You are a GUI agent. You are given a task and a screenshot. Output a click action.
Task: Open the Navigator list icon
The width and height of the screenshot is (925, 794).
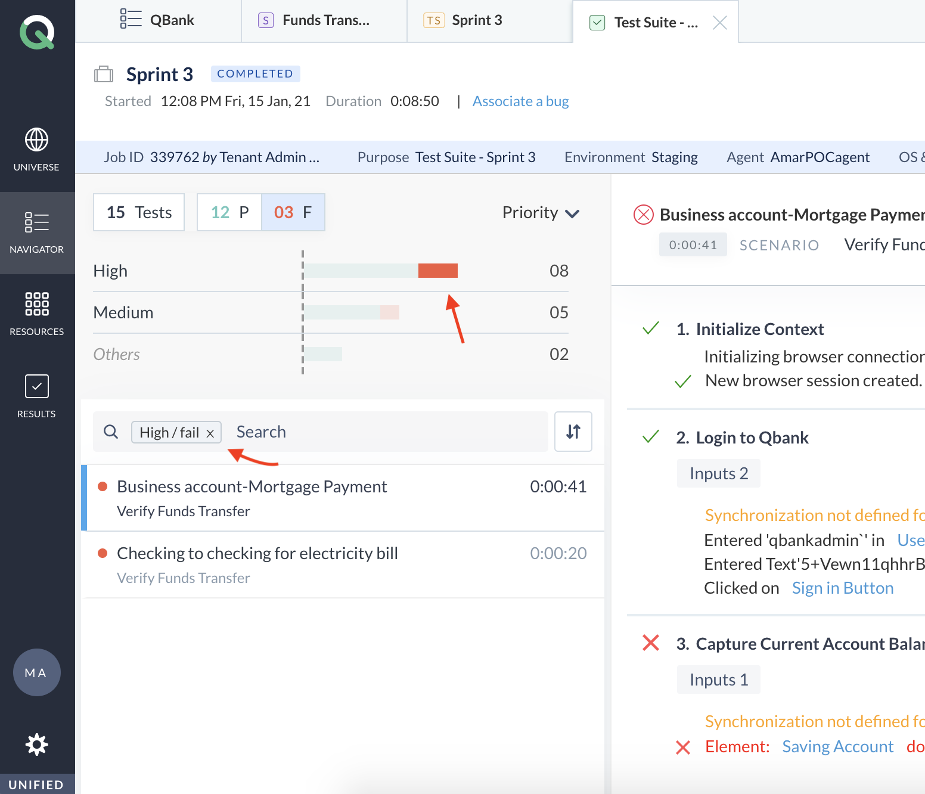point(36,222)
